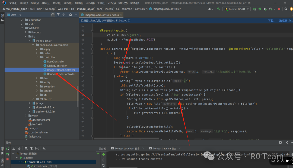Expand all in the Project panel toolbar
Screen dimensions: 293x168
[58, 15]
